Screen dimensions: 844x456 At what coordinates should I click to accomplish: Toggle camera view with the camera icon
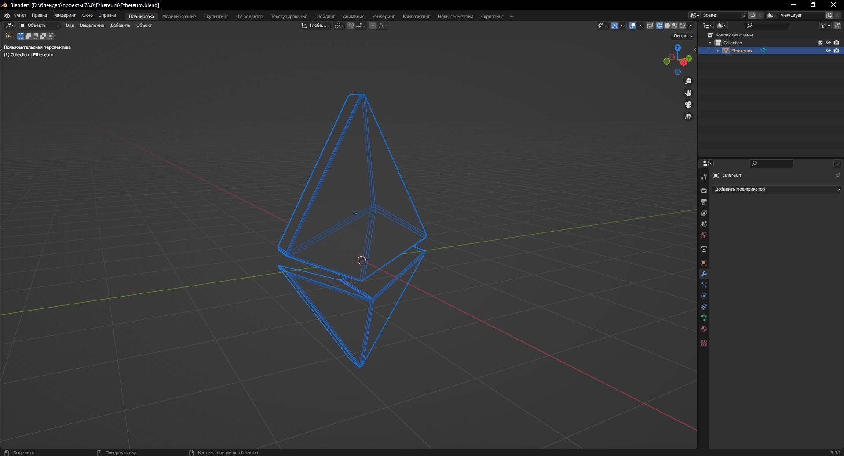click(688, 105)
